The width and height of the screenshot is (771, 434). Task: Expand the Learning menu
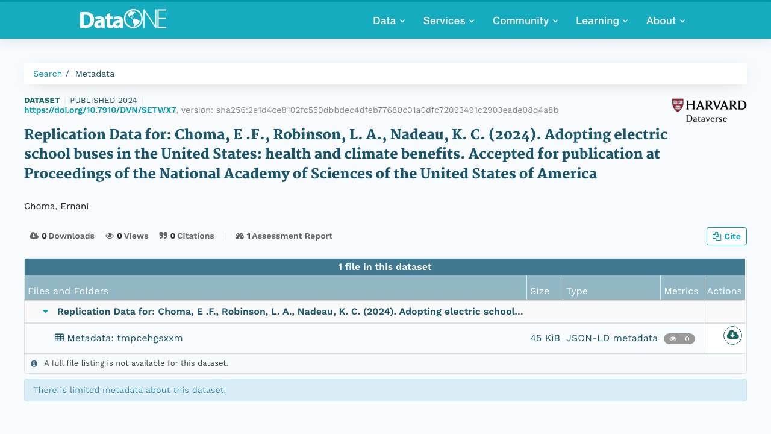coord(602,20)
